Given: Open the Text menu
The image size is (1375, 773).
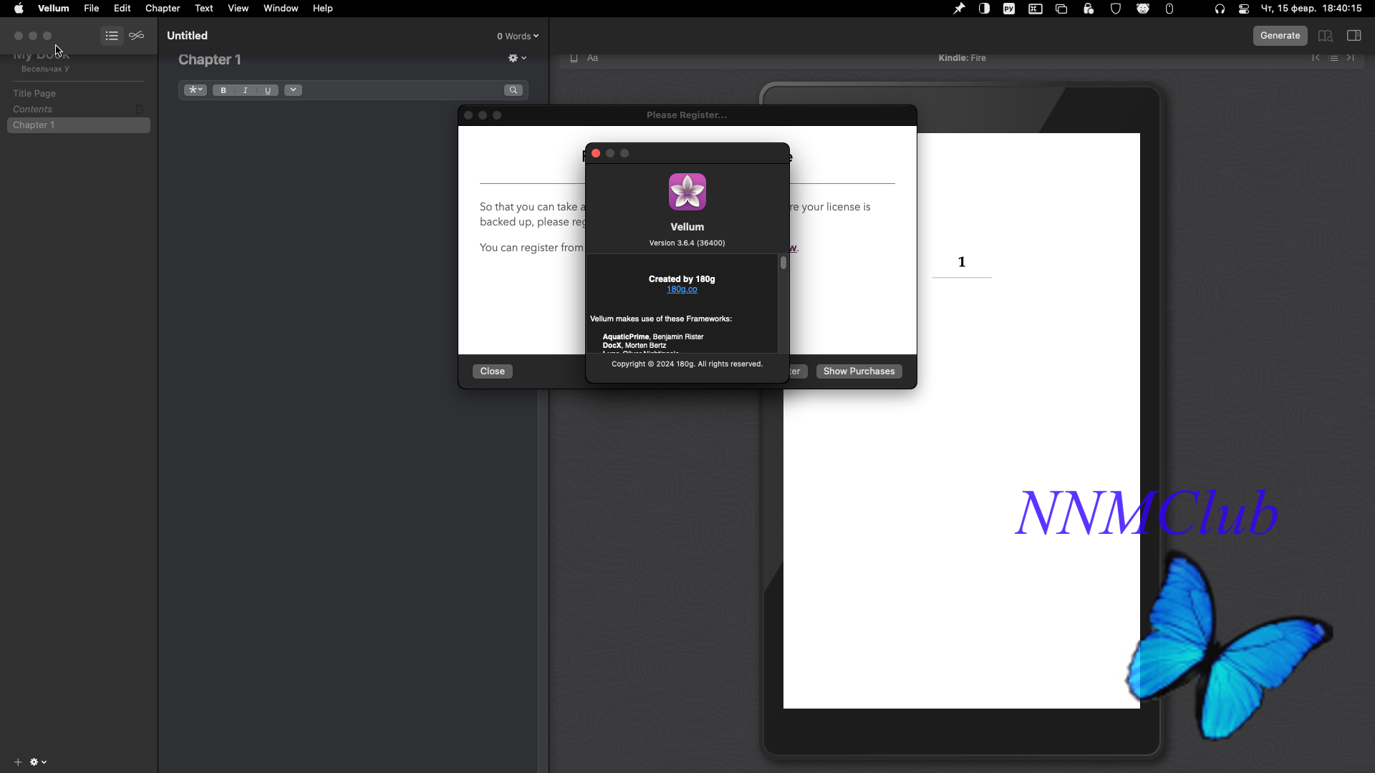Looking at the screenshot, I should point(204,9).
